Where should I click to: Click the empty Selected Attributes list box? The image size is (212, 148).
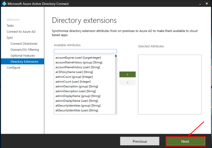[x=170, y=85]
